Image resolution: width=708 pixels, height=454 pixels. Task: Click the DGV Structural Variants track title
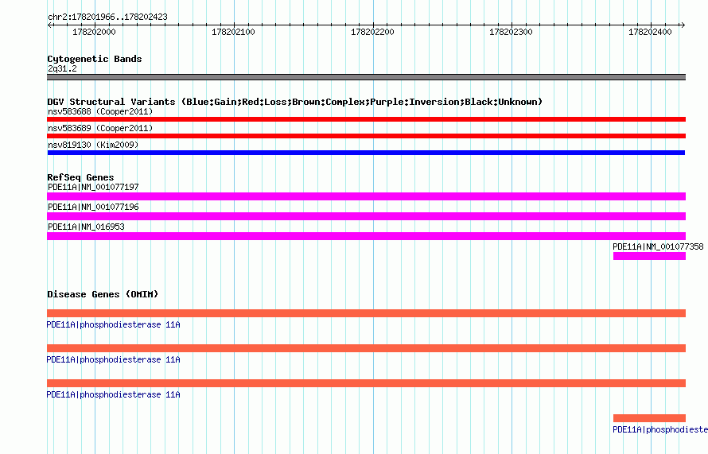[295, 102]
